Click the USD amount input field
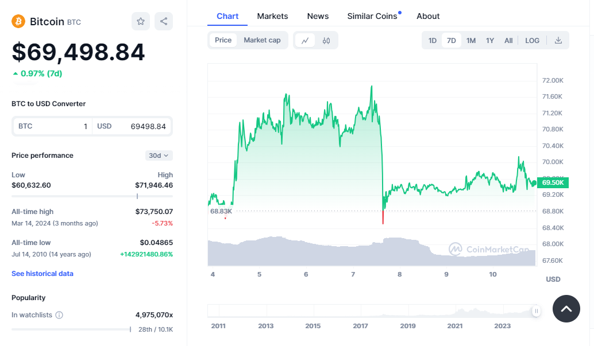594x346 pixels. (x=132, y=126)
